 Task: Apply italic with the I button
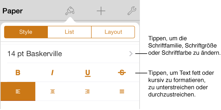coord(52,72)
